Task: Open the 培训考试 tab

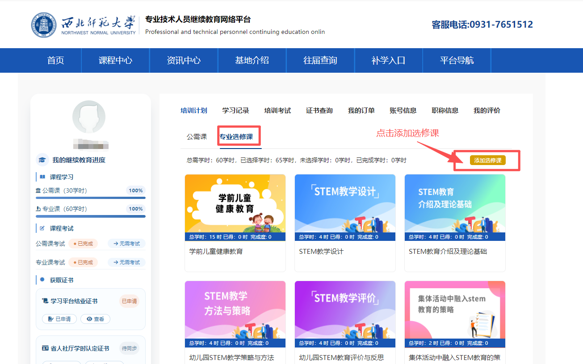Action: 277,111
